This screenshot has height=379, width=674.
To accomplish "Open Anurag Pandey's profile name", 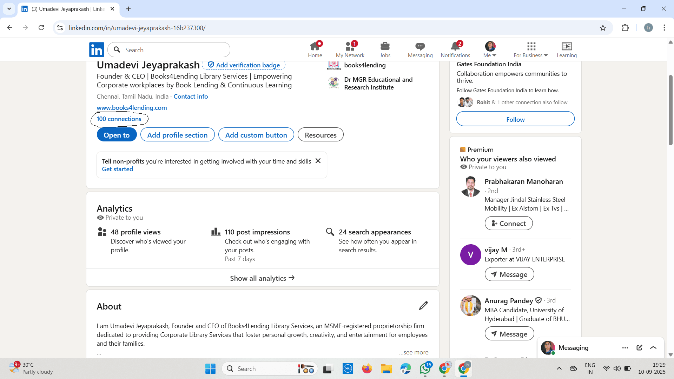I will coord(508,301).
